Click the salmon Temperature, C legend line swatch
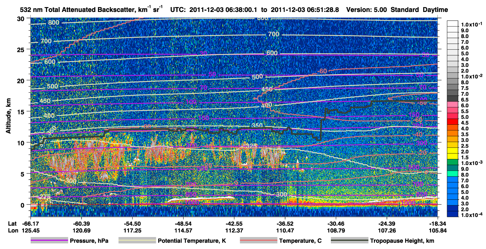This screenshot has width=486, height=249. [x=258, y=241]
